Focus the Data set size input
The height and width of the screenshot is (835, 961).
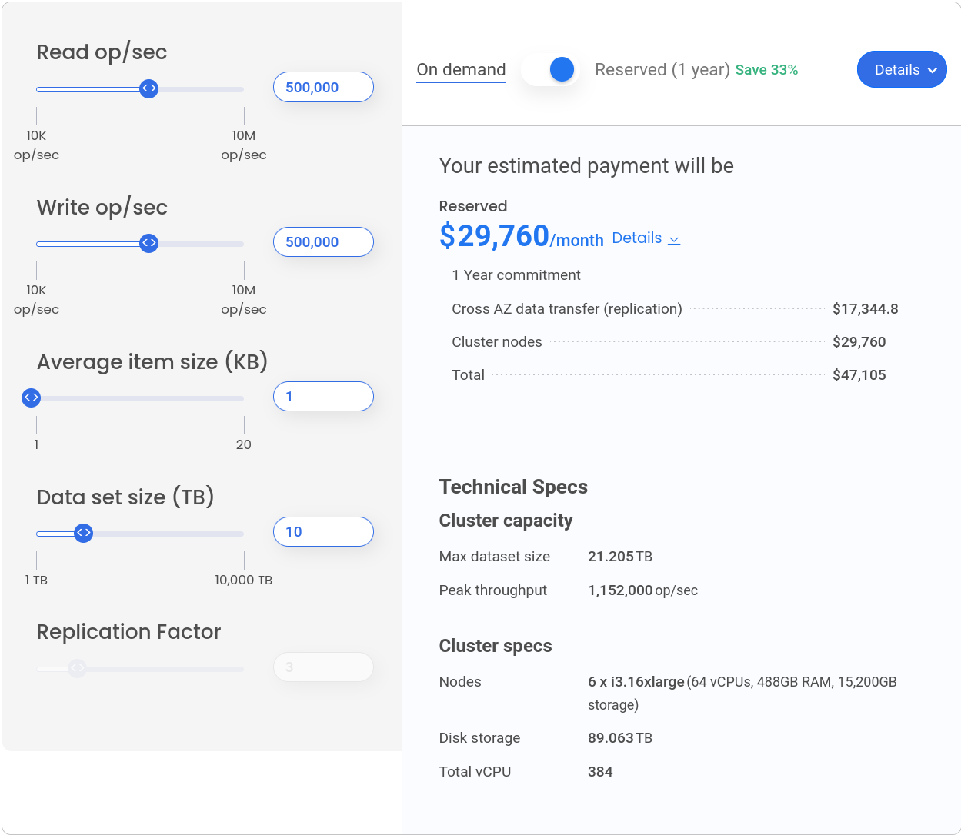323,532
